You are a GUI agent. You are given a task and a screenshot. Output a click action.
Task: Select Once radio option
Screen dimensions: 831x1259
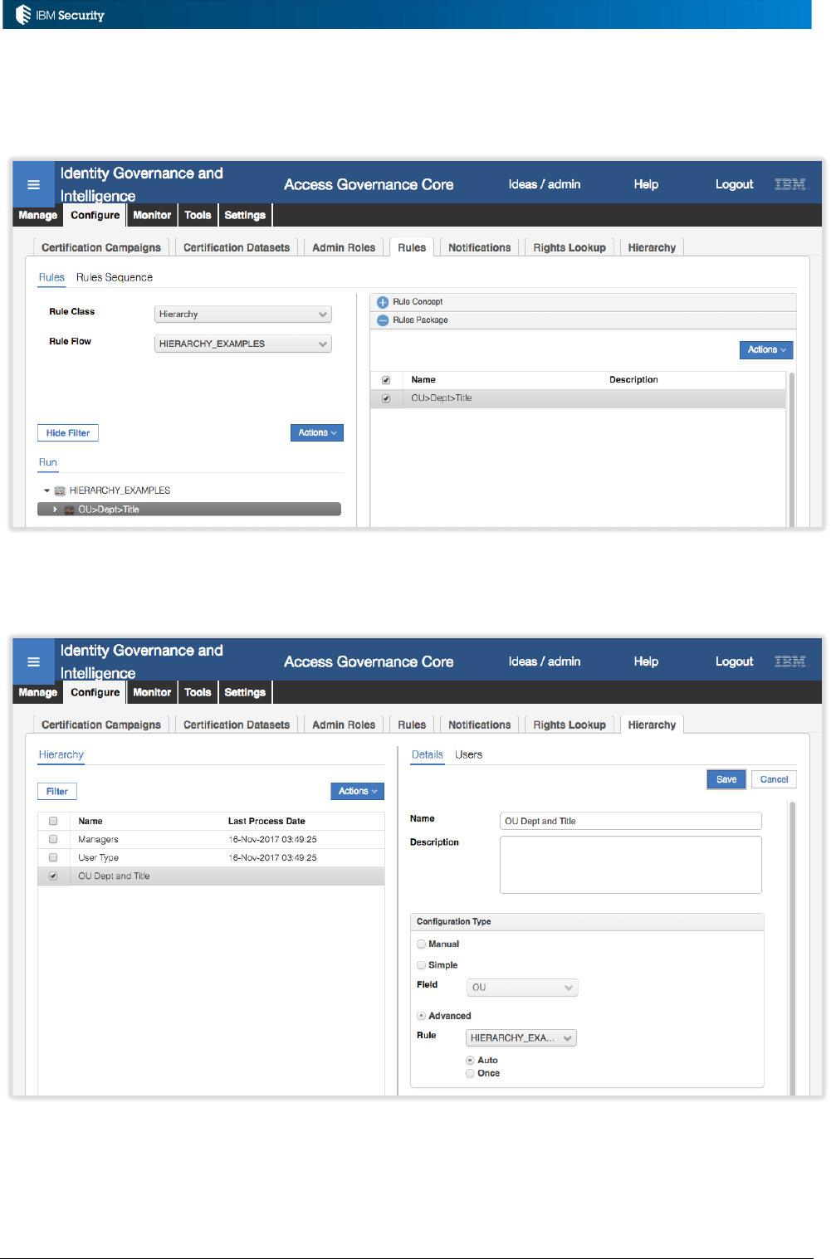tap(471, 1073)
